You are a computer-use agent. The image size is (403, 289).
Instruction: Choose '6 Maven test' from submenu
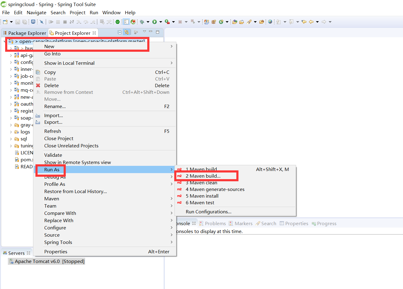pos(200,203)
